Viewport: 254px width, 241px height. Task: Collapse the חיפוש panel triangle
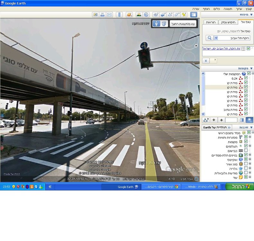pos(251,15)
